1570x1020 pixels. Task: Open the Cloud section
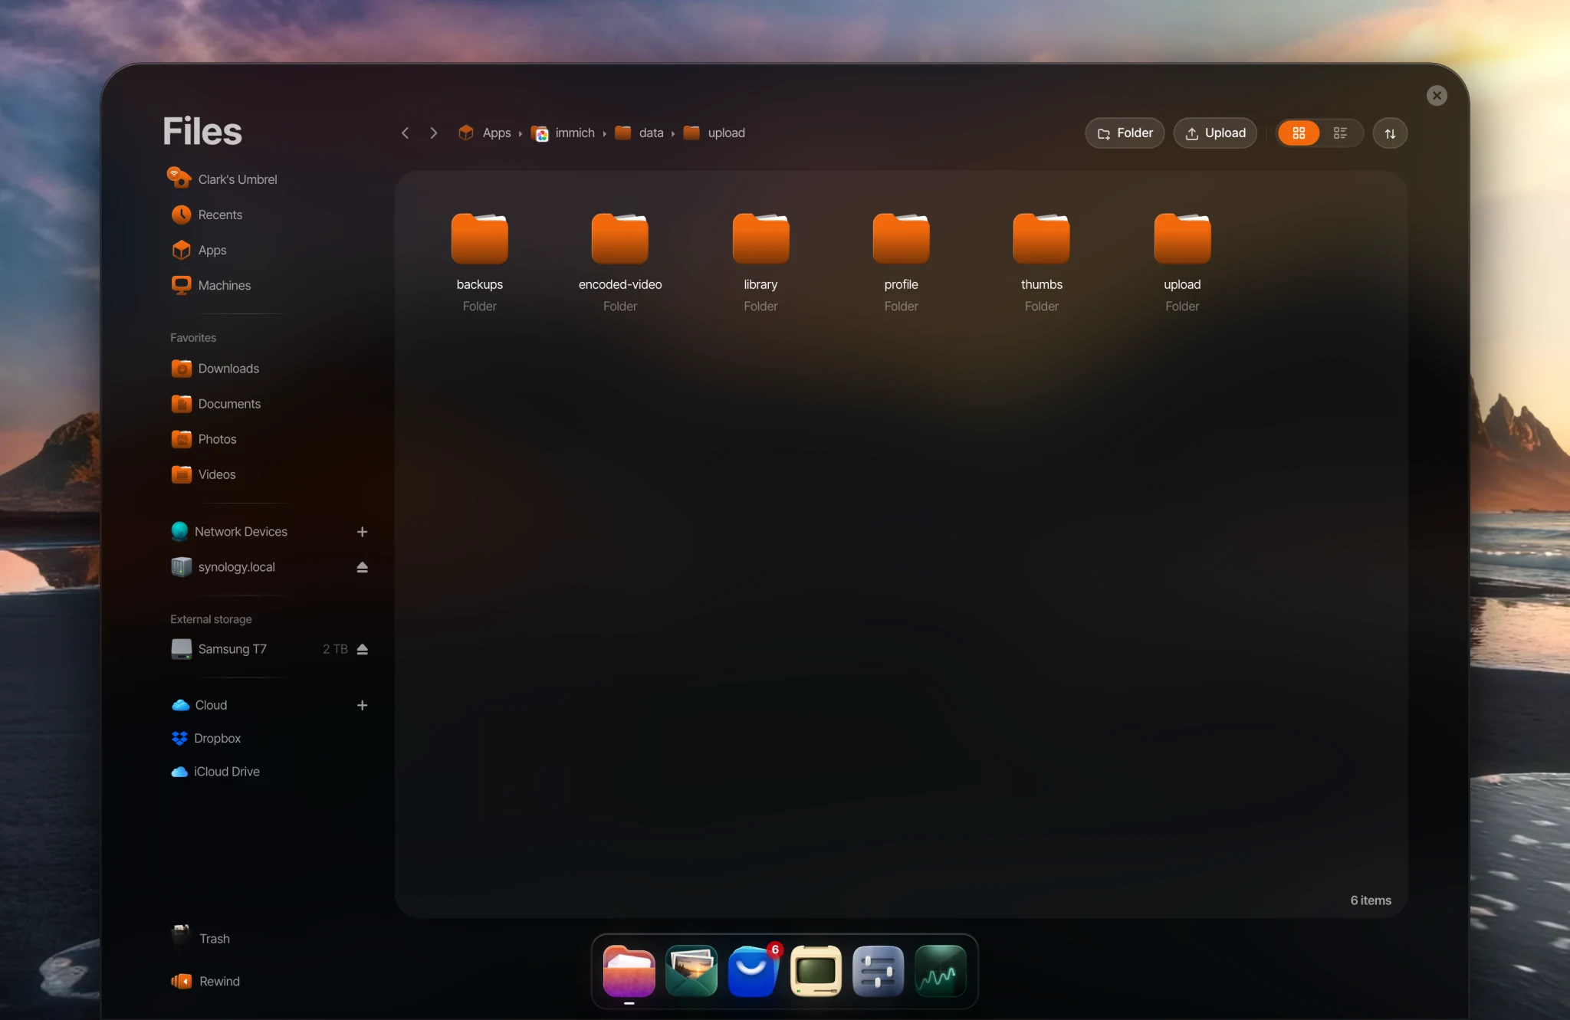[x=199, y=705]
